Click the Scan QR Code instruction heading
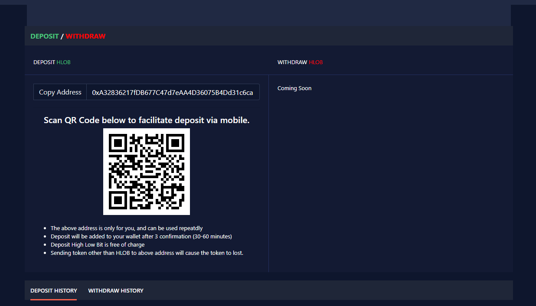The image size is (536, 306). point(147,120)
